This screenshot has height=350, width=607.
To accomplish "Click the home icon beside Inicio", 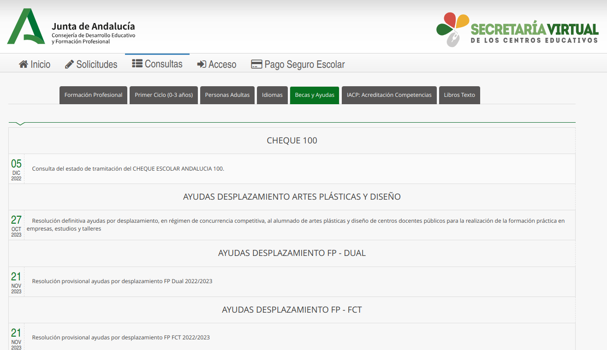I will point(24,65).
